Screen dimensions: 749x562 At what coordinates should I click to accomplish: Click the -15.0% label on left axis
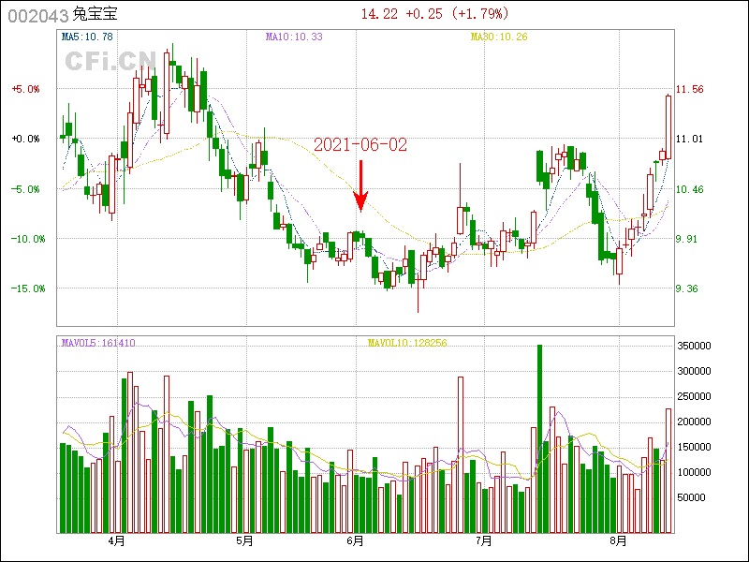click(x=28, y=288)
